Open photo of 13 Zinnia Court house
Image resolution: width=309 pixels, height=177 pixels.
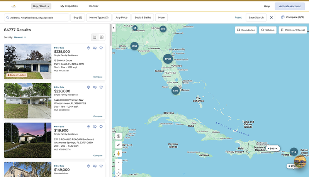(28, 62)
